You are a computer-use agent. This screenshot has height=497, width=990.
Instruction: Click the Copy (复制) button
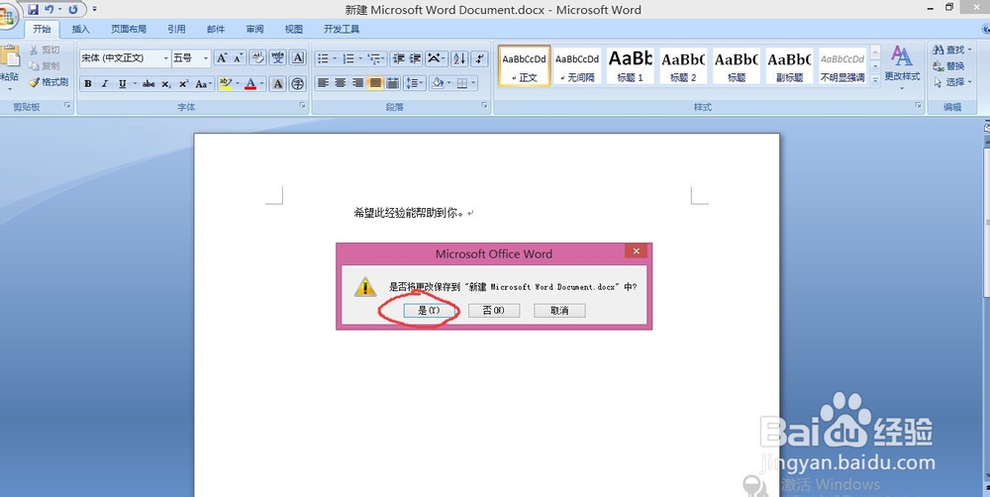(x=45, y=65)
